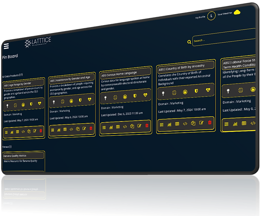Click the edit icon on the Assistance By Gender and Age card
This screenshot has width=261, height=216.
pos(84,129)
